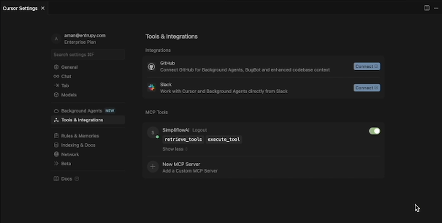This screenshot has height=223, width=442.
Task: Click the Rules & Memories clipboard icon
Action: click(56, 136)
